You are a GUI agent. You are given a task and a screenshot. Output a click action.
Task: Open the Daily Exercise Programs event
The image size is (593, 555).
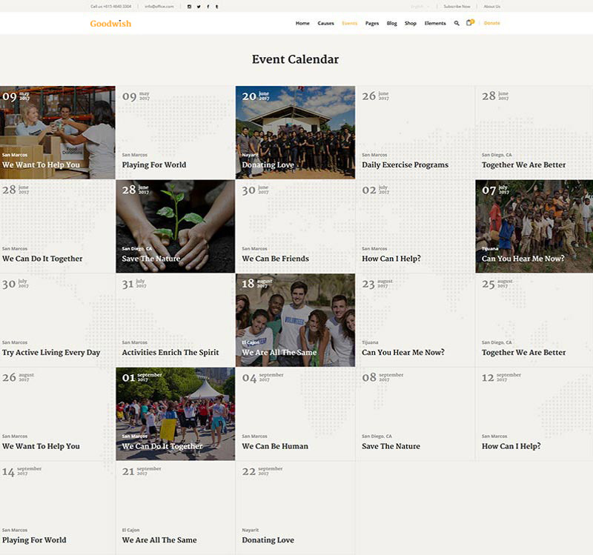(x=405, y=164)
